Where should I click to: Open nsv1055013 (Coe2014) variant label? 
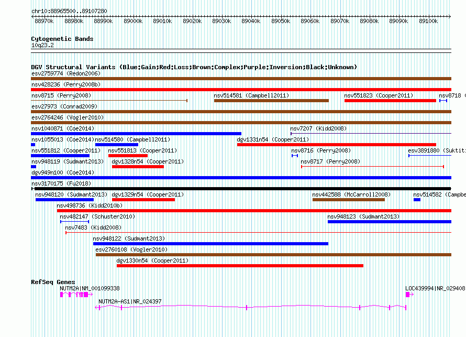pyautogui.click(x=63, y=139)
